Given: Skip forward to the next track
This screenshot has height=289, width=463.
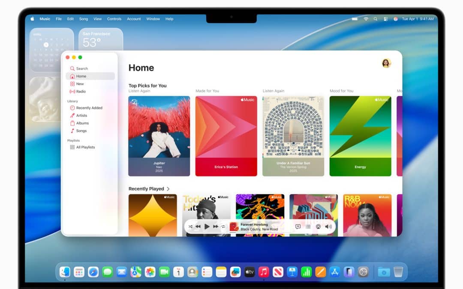Looking at the screenshot, I should (x=216, y=226).
